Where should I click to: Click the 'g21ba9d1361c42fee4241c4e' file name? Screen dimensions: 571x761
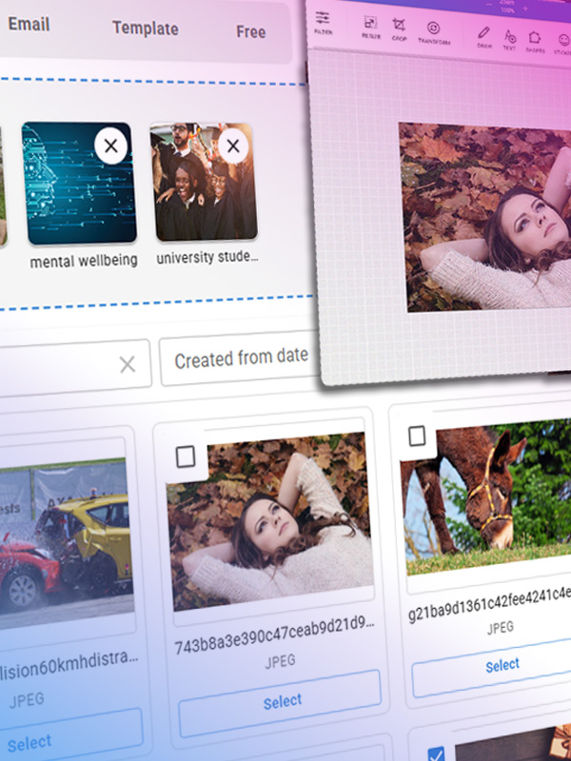[x=489, y=604]
